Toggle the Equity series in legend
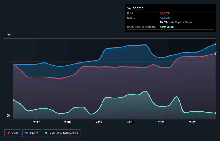 point(32,133)
